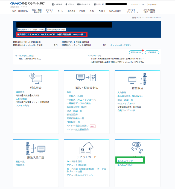Click the ローン hand-with-money icon
Screen dimensions: 175x190
(137, 147)
